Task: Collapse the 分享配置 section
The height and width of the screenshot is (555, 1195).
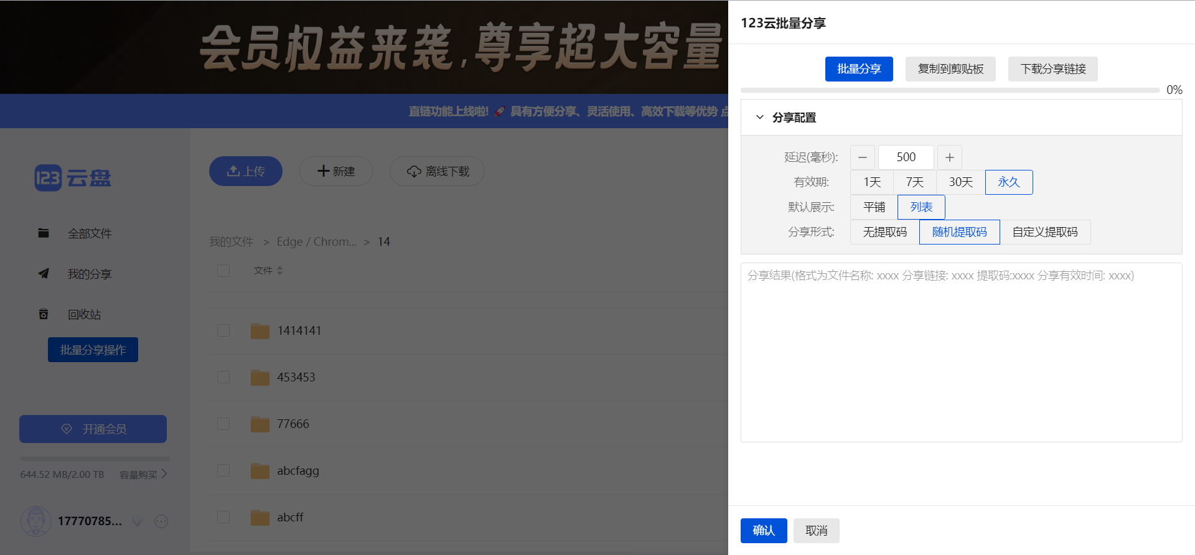Action: click(x=759, y=117)
